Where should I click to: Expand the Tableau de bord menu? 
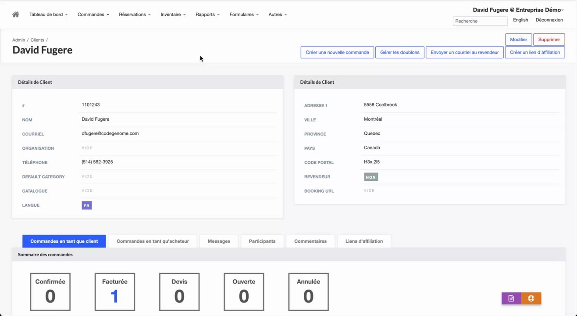click(x=48, y=14)
